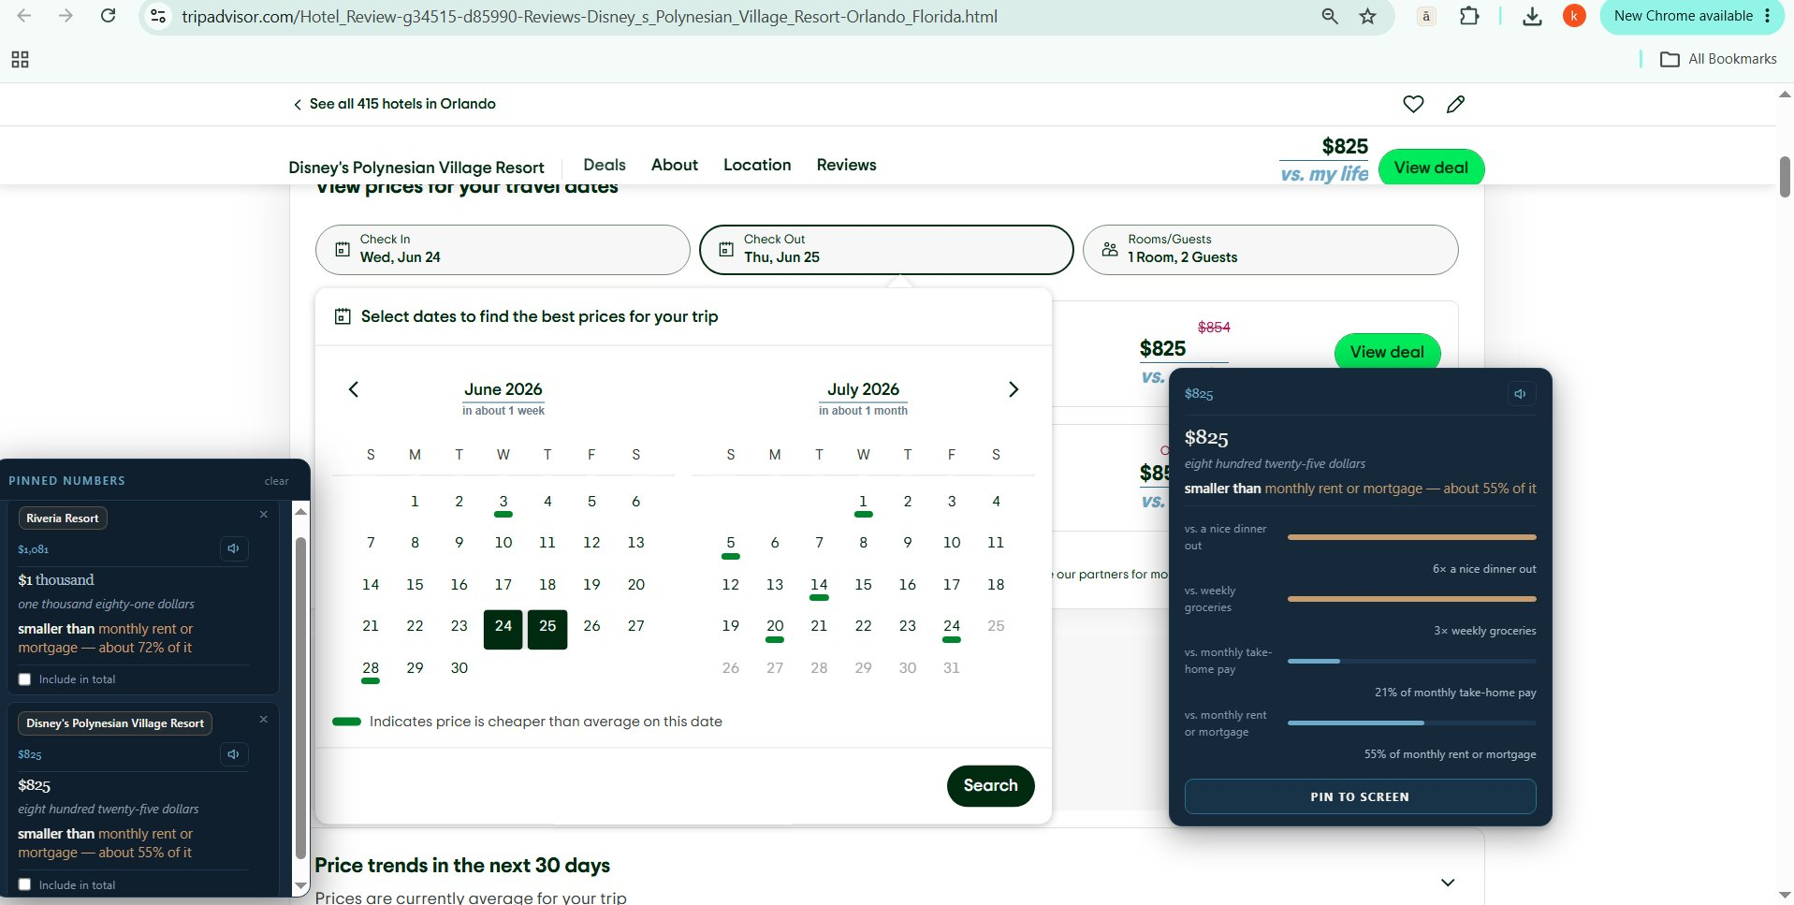Image resolution: width=1794 pixels, height=905 pixels.
Task: Select July 20 in the calendar
Action: [775, 627]
